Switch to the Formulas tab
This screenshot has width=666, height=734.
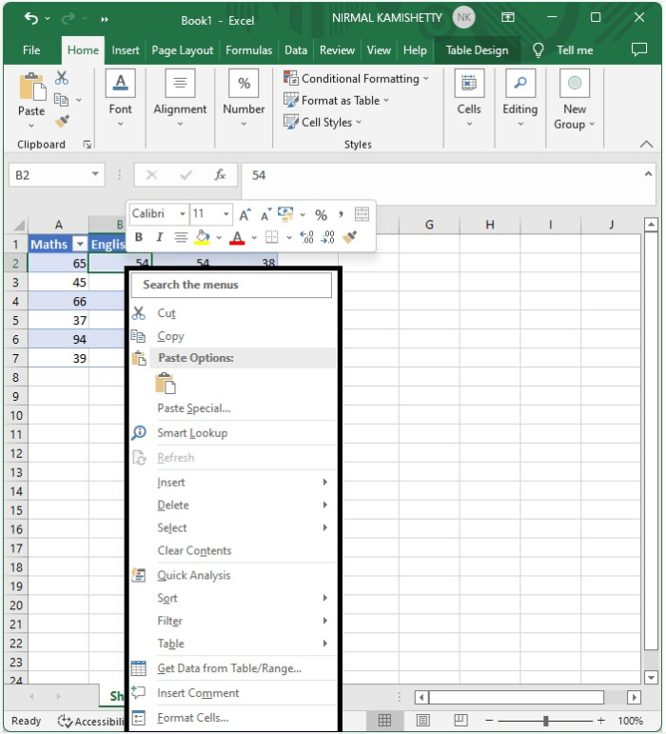tap(249, 50)
